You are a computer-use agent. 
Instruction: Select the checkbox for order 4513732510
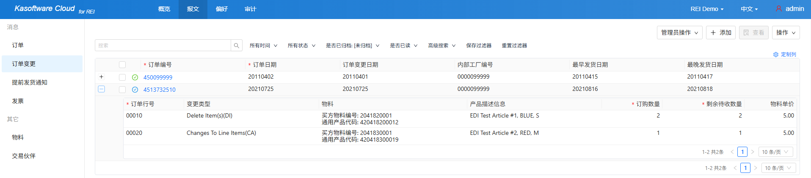click(122, 90)
